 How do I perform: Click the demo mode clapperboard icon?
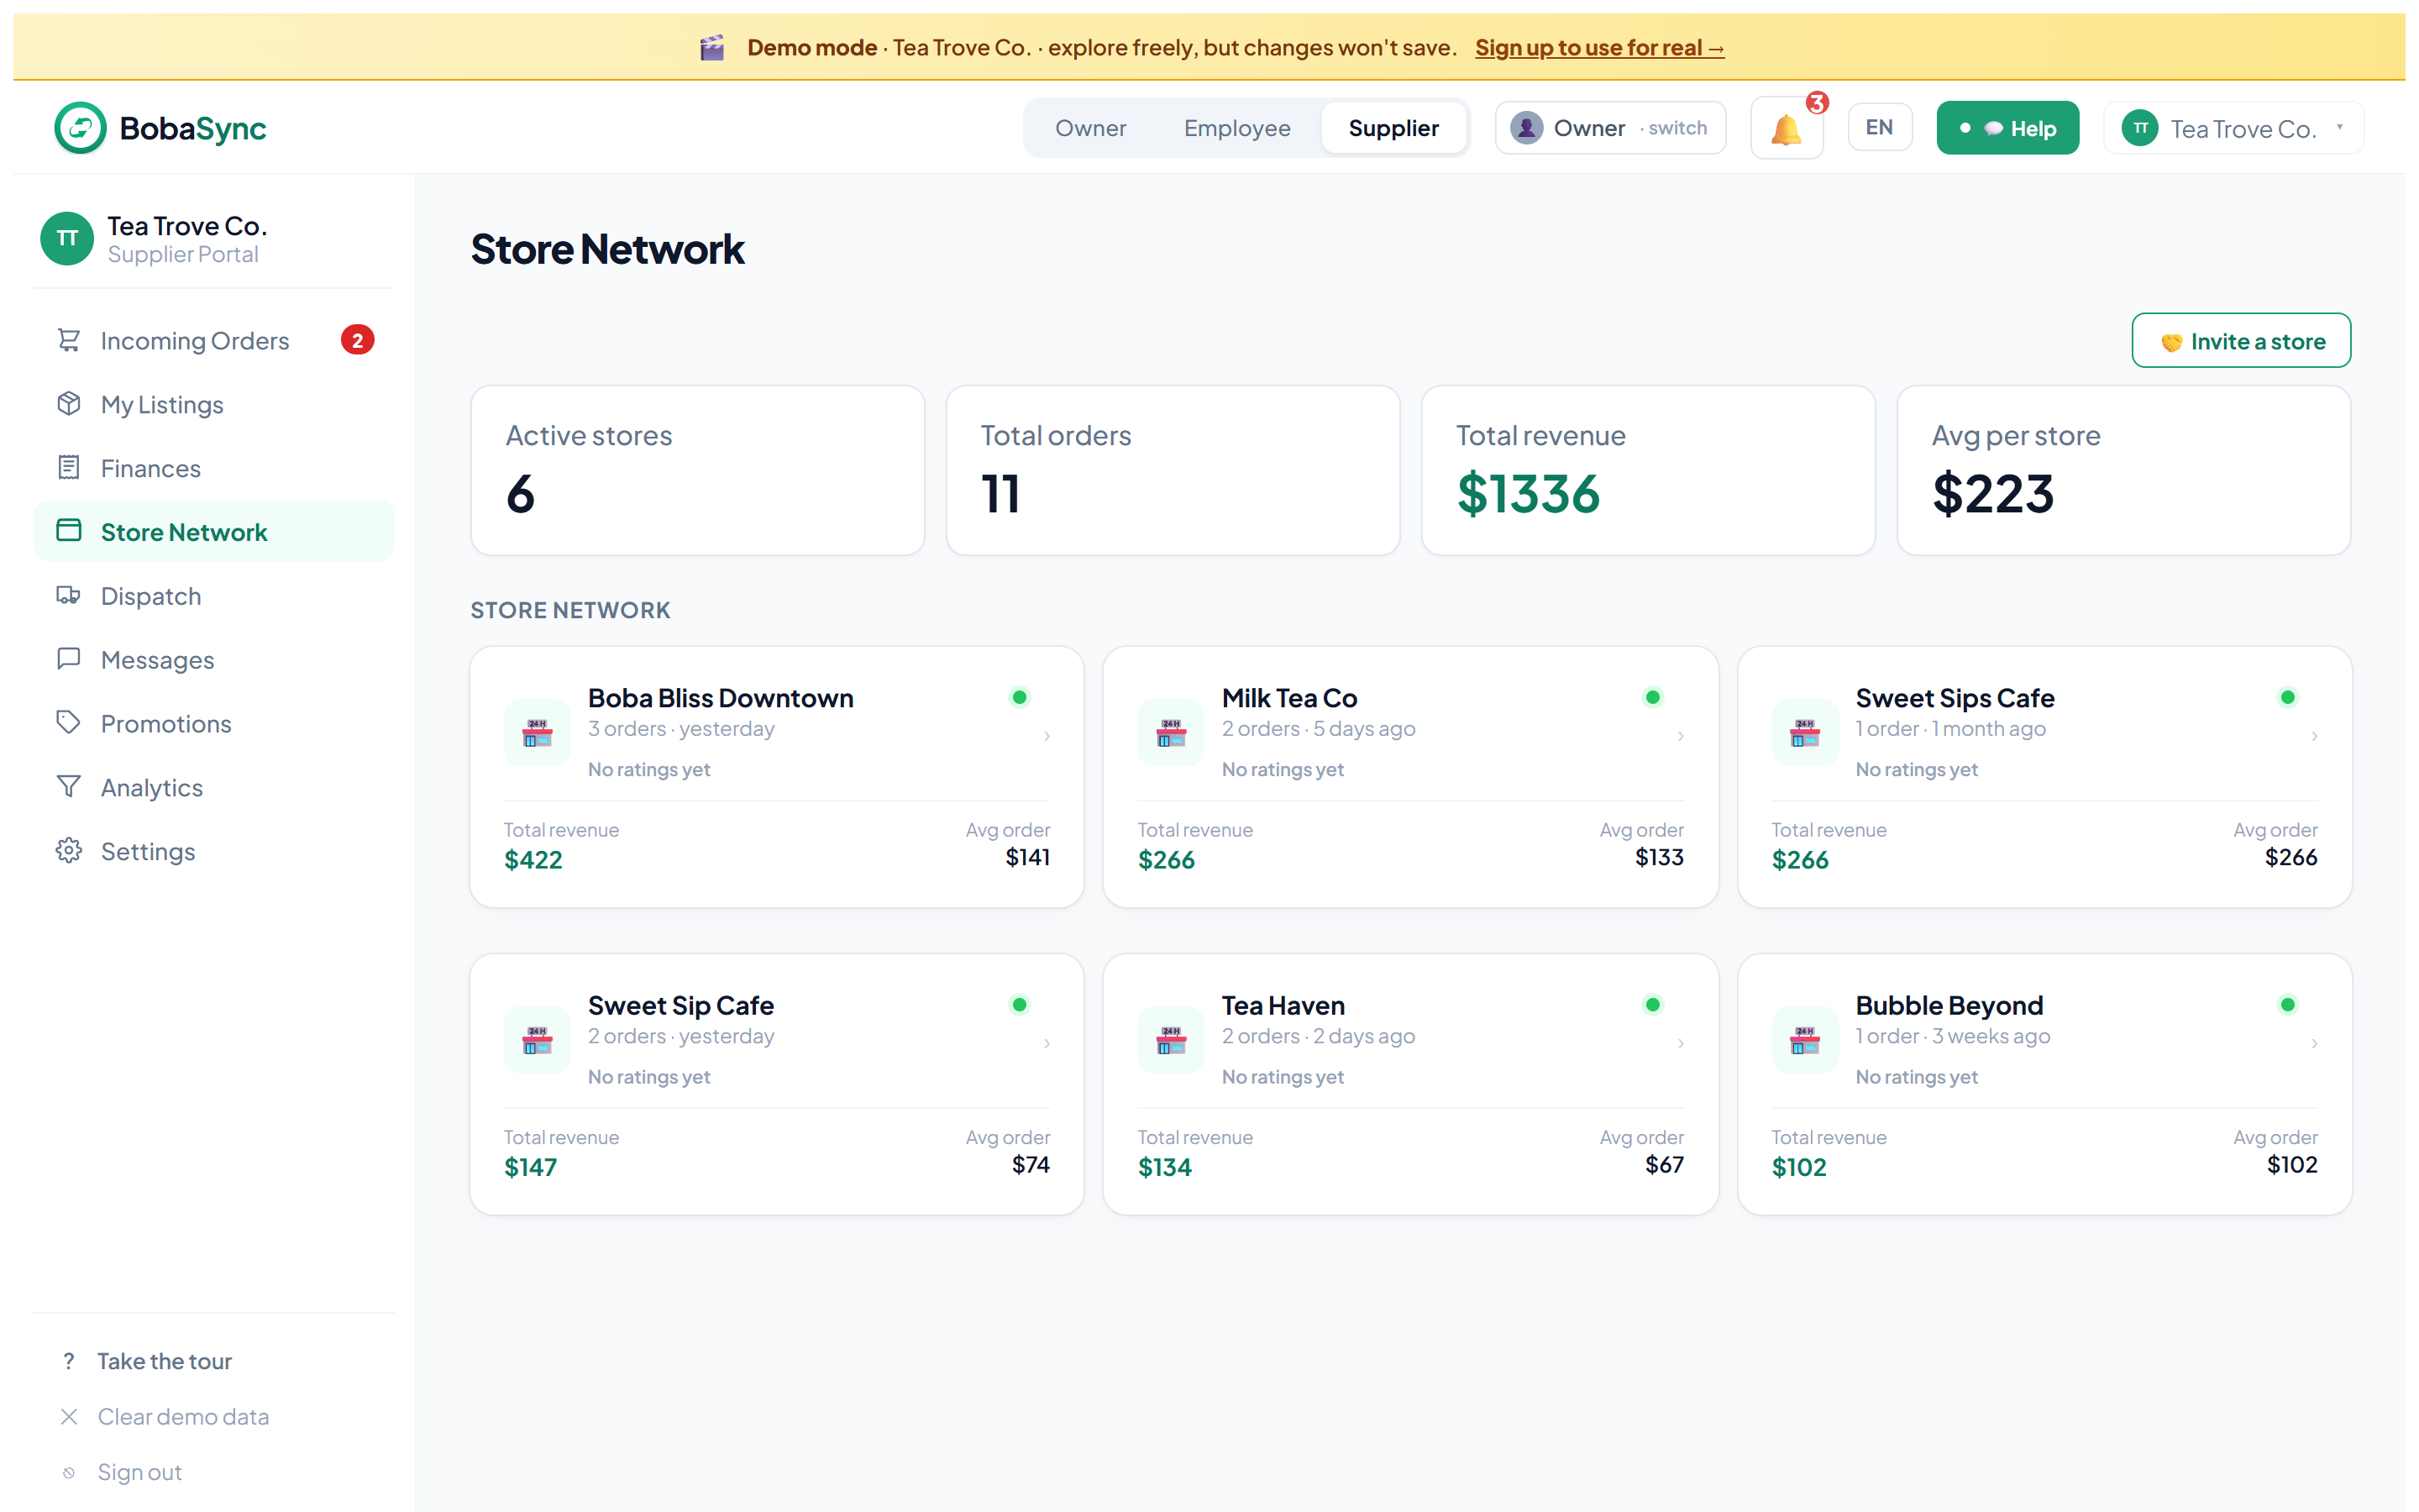click(711, 47)
